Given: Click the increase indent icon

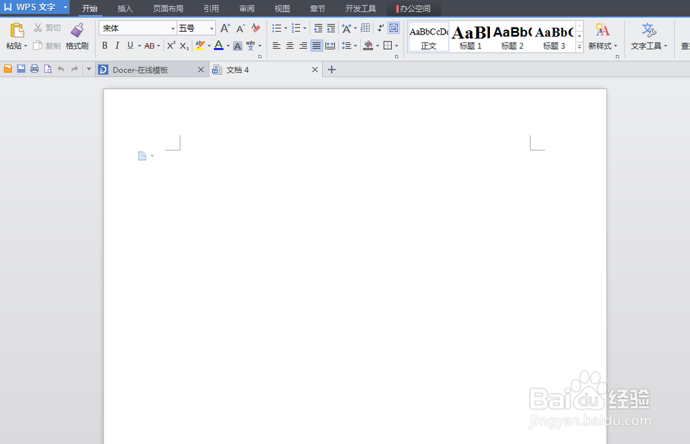Looking at the screenshot, I should click(x=331, y=28).
